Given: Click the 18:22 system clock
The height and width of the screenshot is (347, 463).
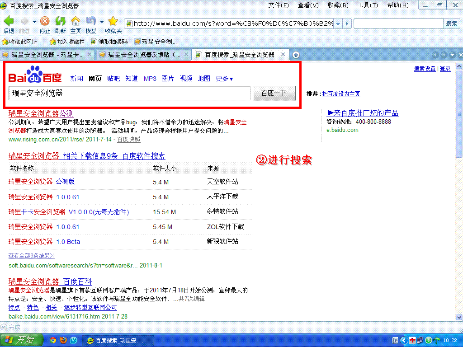Looking at the screenshot, I should click(450, 341).
